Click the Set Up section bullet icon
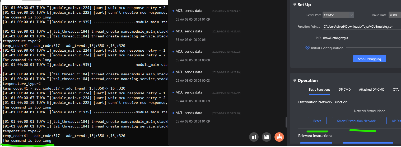The image size is (401, 147). coord(295,4)
